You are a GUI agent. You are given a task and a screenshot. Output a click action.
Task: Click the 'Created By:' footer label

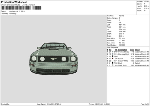[x=5, y=104]
